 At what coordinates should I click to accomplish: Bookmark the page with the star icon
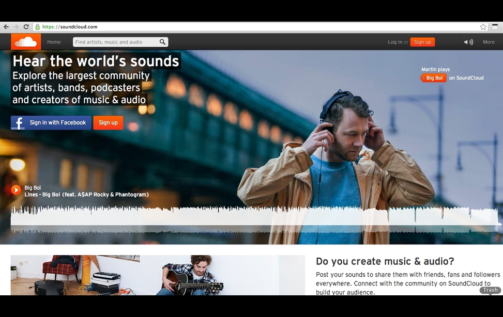pos(483,27)
